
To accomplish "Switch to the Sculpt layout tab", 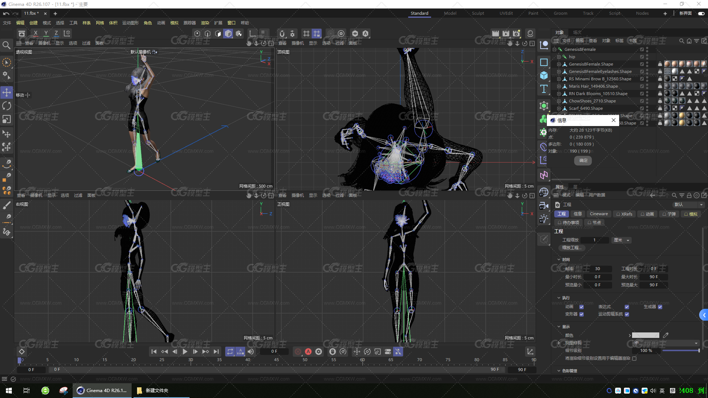I will (x=478, y=13).
